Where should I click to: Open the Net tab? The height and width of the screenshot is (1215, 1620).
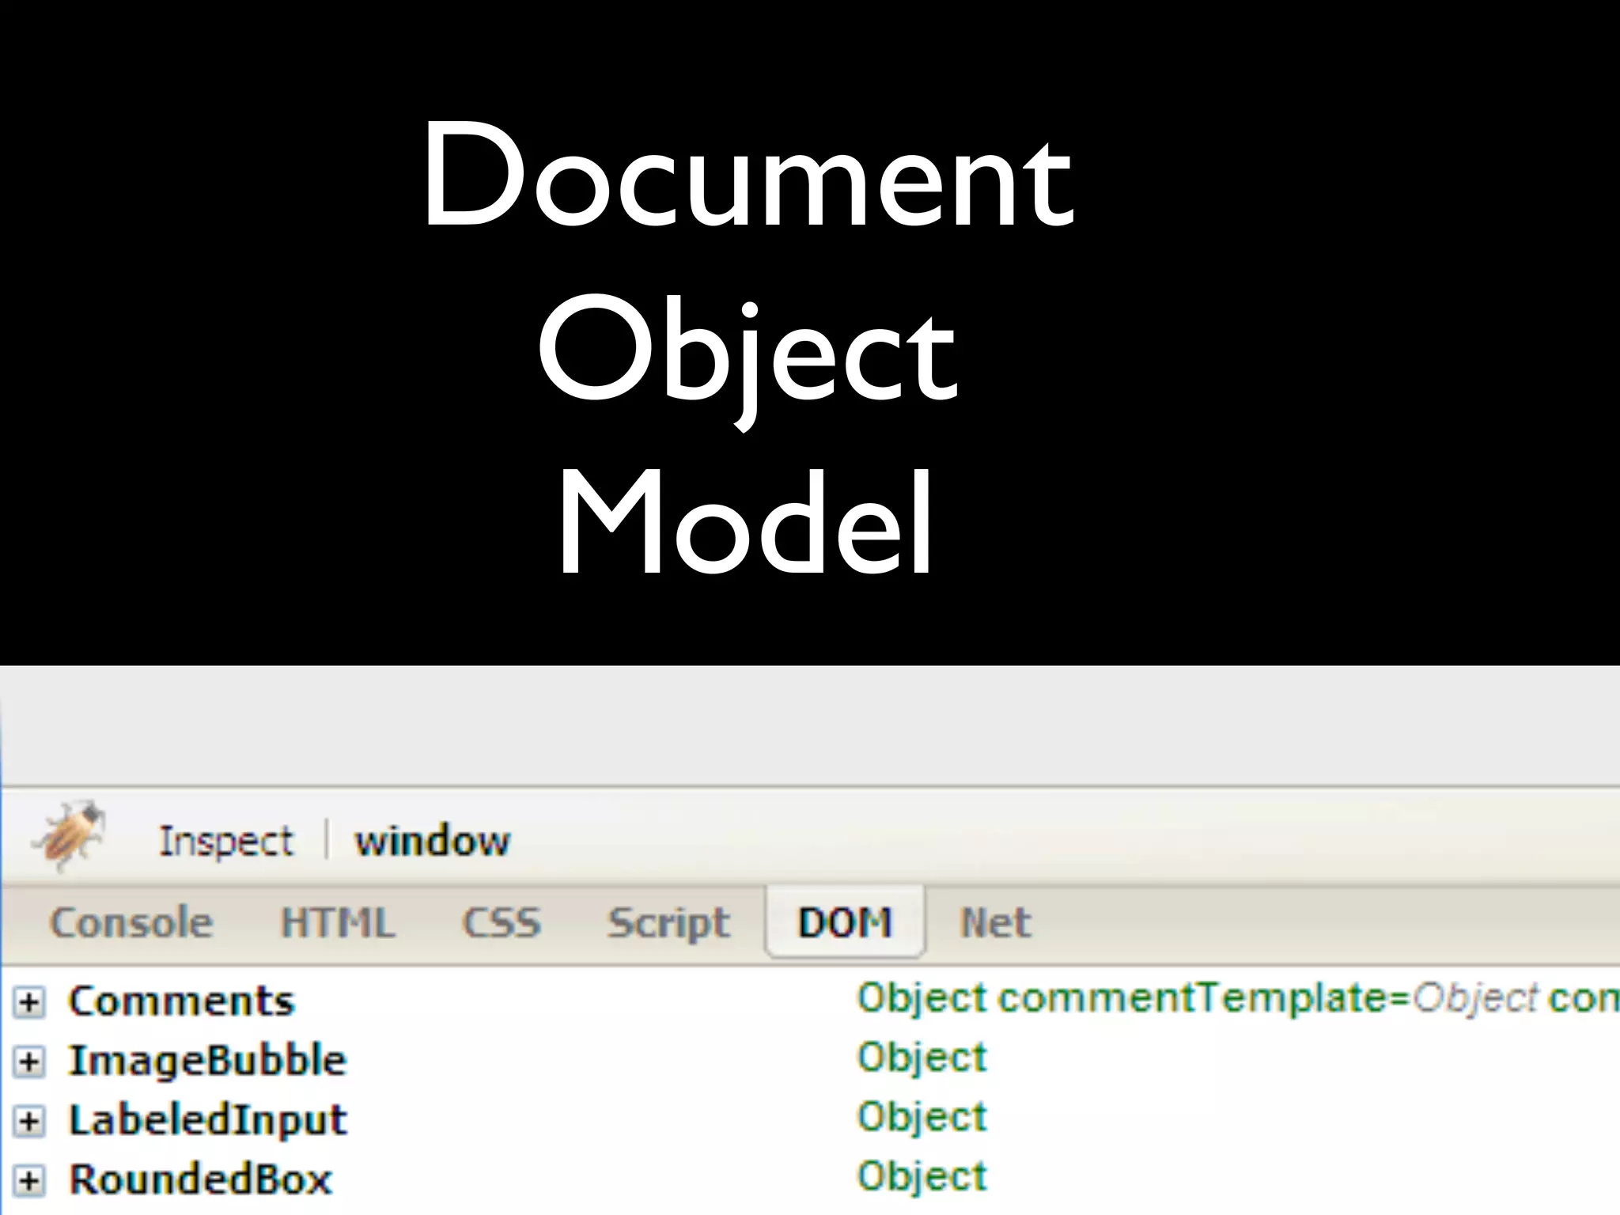995,922
